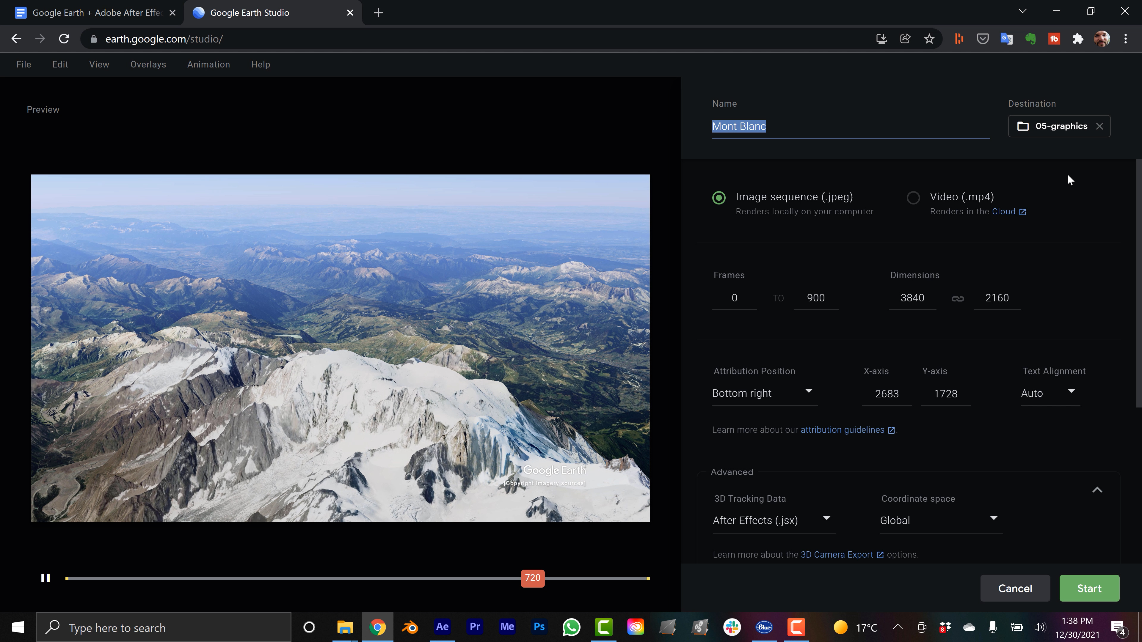Start the render
Screen dimensions: 1142x642
1089,588
